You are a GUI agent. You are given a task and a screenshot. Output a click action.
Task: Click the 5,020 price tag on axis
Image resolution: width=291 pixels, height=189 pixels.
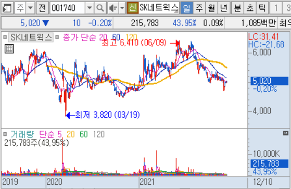click(270, 81)
